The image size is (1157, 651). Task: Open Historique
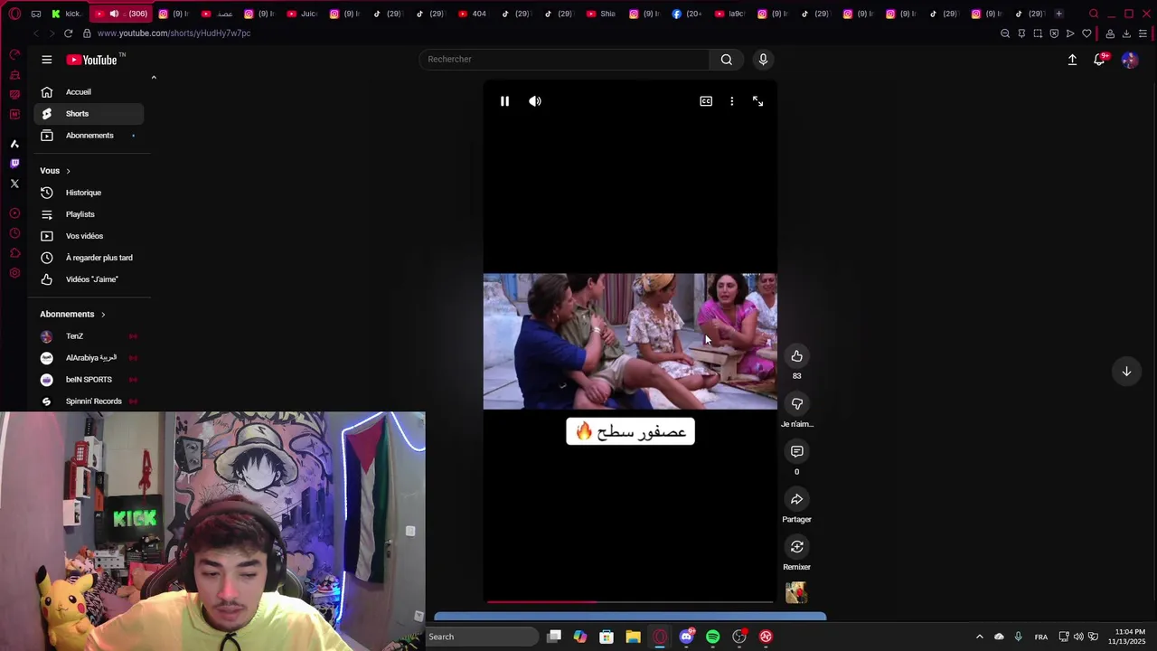click(x=89, y=193)
